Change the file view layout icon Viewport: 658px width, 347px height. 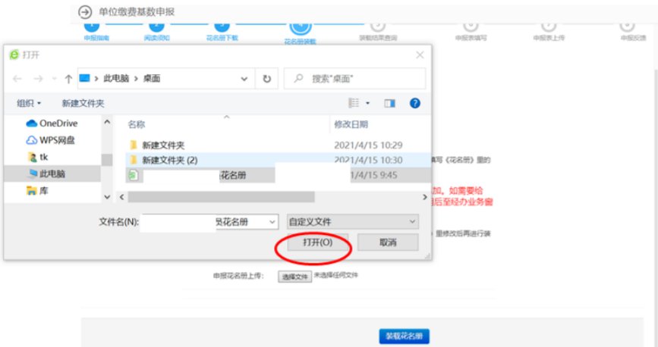354,103
